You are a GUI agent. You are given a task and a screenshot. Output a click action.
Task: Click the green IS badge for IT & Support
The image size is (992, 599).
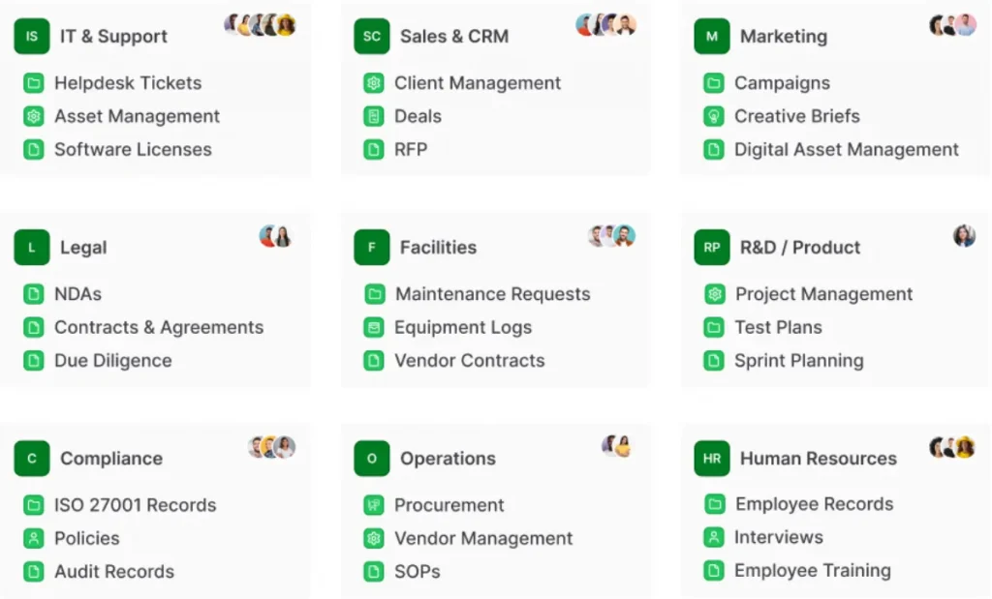click(32, 37)
